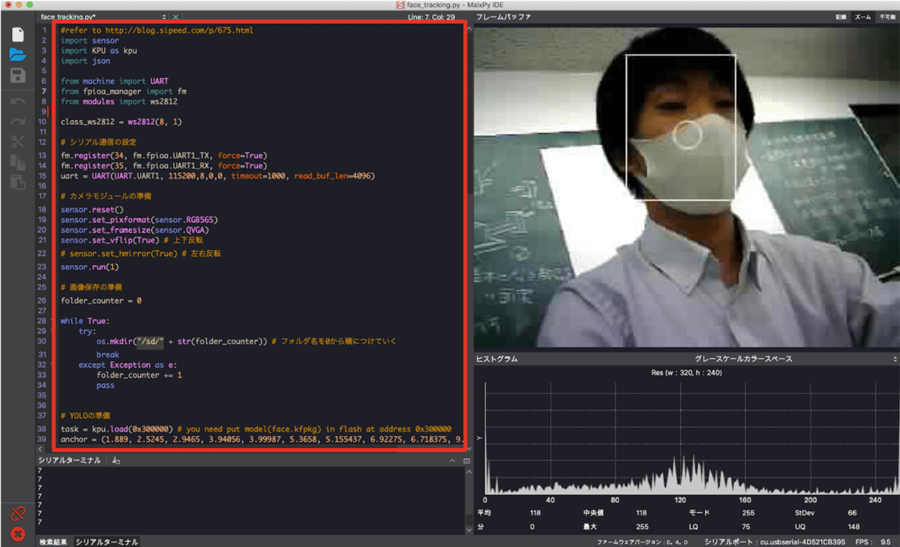Click the histogram graph area
The width and height of the screenshot is (900, 547).
click(690, 437)
